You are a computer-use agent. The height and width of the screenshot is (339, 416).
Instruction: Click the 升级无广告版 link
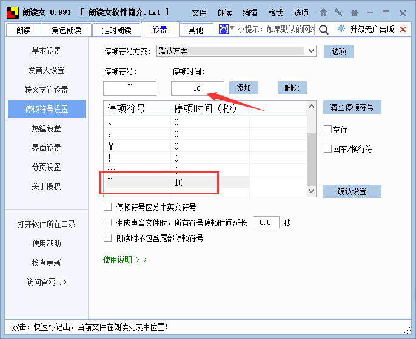point(372,29)
